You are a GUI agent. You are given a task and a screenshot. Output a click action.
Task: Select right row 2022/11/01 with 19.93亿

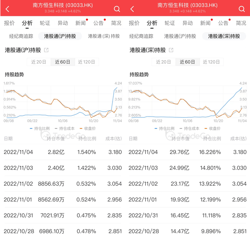tap(187, 199)
